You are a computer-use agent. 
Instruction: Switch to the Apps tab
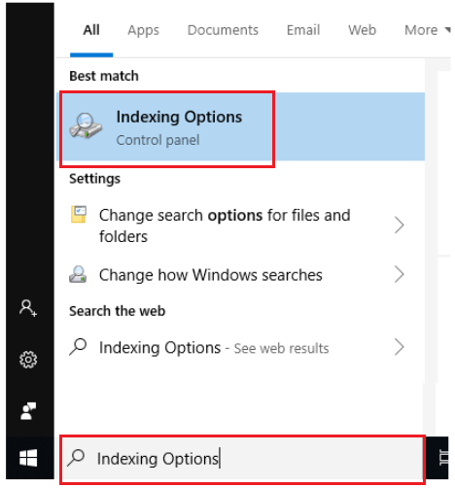pyautogui.click(x=143, y=30)
